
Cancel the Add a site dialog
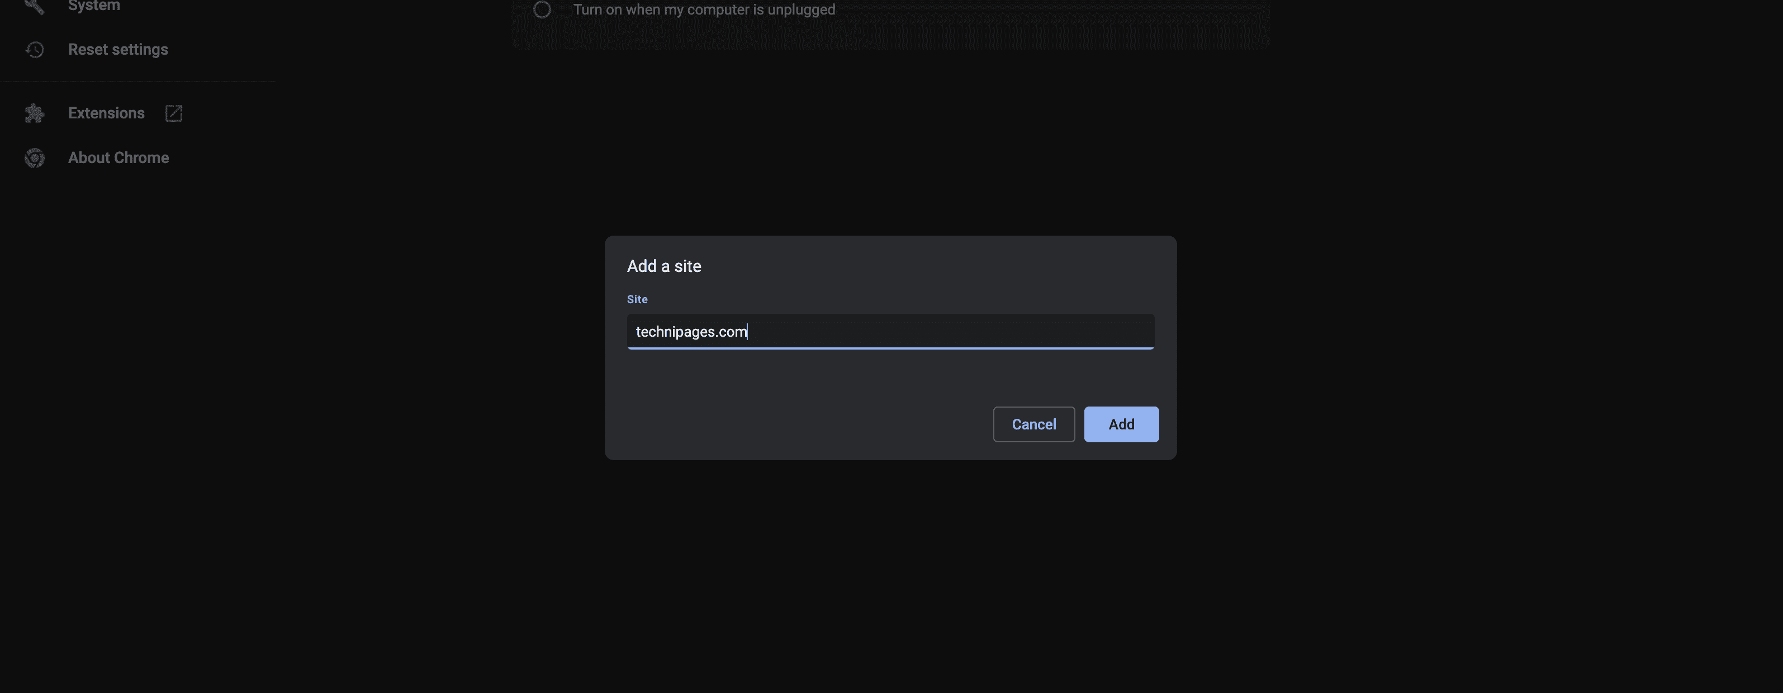(x=1033, y=424)
